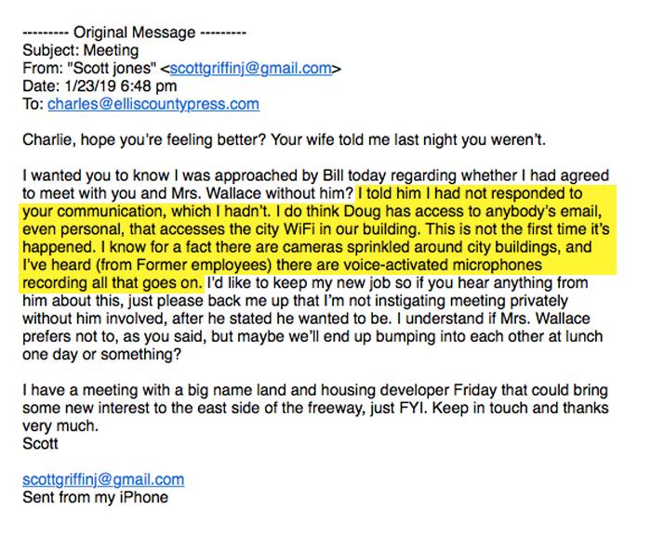Click the name Bill in second paragraph

[333, 176]
